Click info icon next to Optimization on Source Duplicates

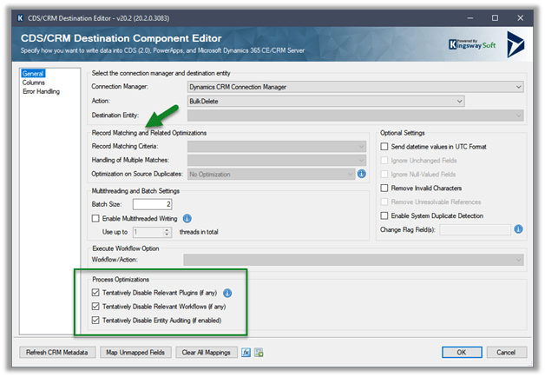point(362,174)
